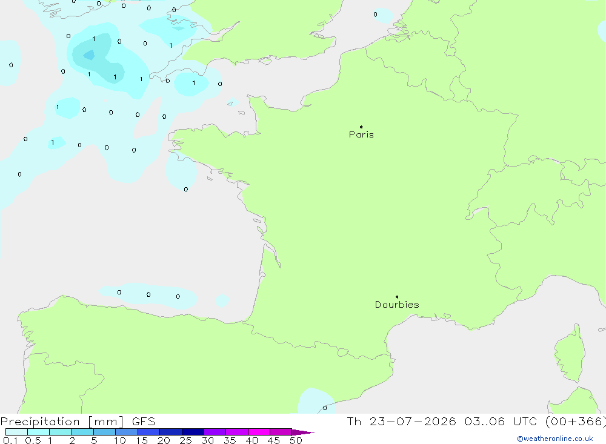The height and width of the screenshot is (444, 606).
Task: Click the 0 value near Belgium coast
Action: tap(375, 15)
